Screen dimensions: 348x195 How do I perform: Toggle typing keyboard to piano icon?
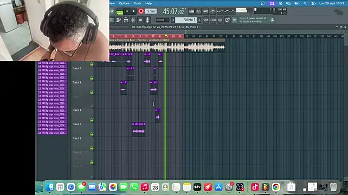[x=191, y=11]
